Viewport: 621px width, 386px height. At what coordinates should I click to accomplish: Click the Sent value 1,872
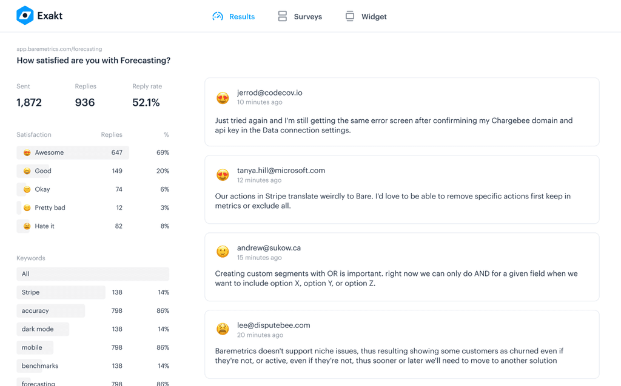pos(29,102)
